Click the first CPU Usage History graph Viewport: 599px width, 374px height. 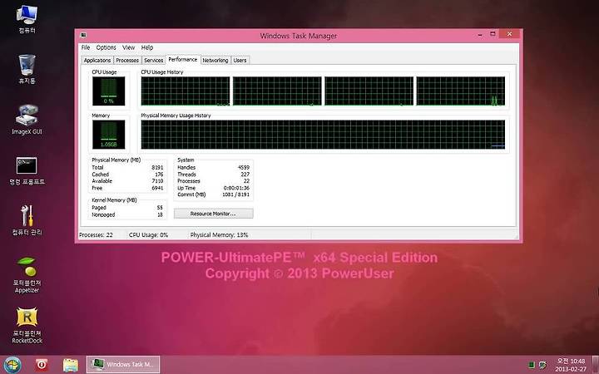(x=186, y=91)
